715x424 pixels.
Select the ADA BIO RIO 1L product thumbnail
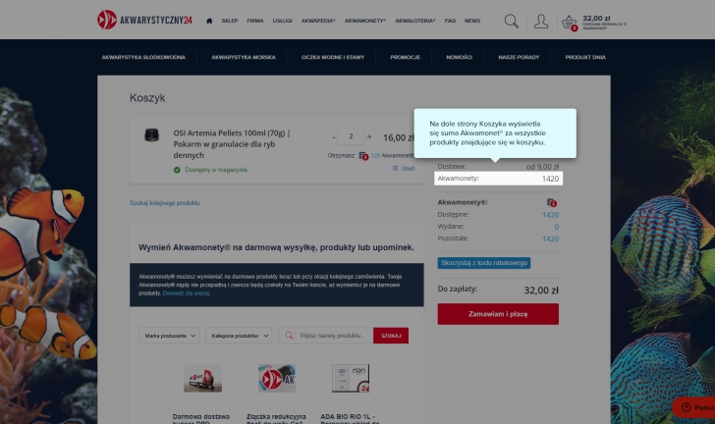click(351, 379)
